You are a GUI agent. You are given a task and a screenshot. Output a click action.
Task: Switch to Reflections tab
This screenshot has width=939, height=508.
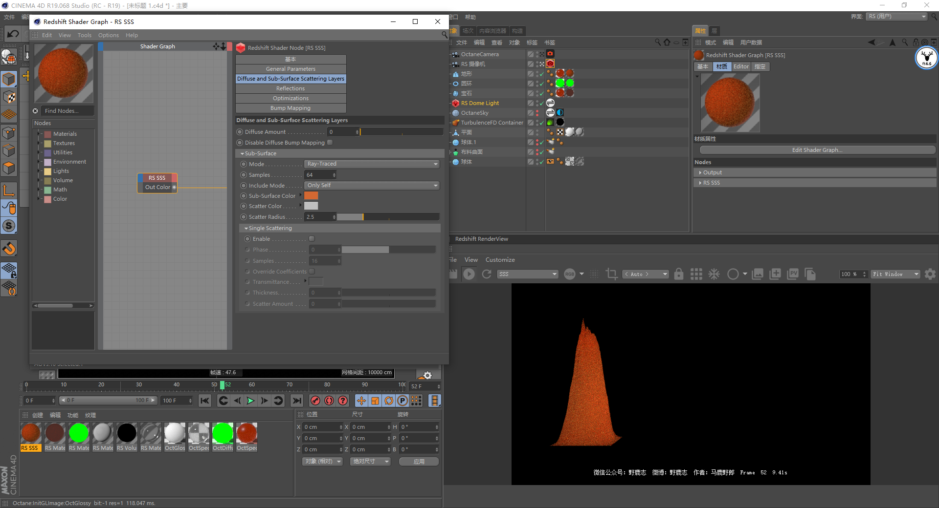(291, 88)
